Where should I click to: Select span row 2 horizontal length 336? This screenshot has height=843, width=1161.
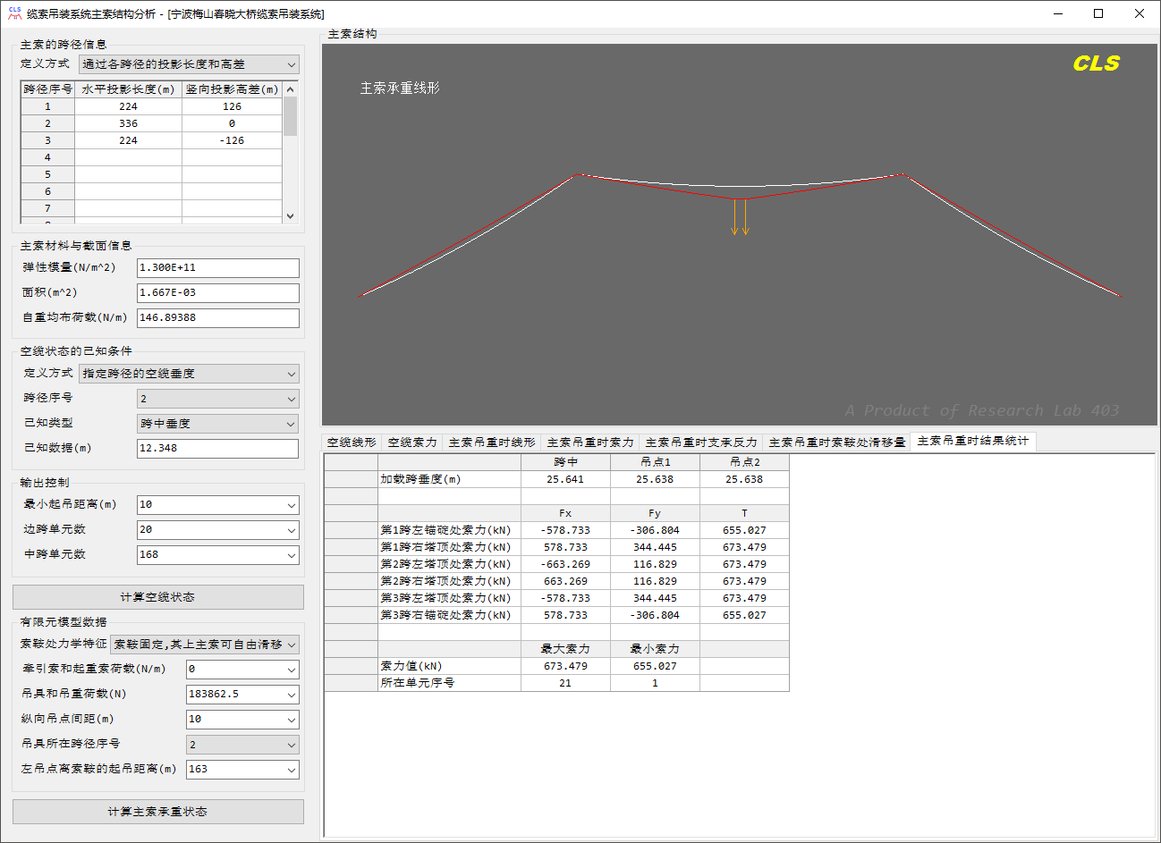129,123
